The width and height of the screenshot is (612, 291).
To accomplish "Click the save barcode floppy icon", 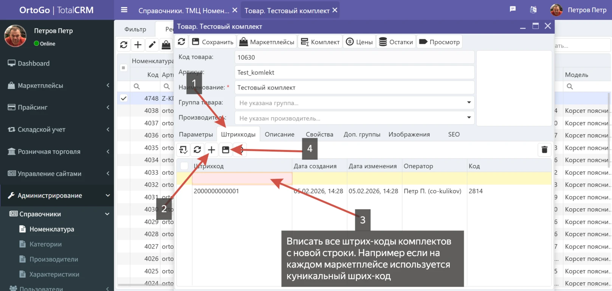I will (x=226, y=150).
